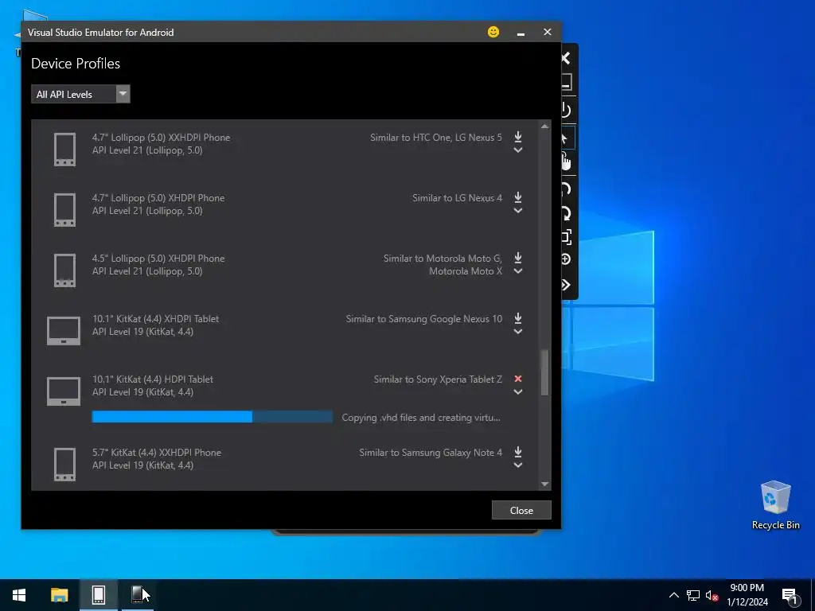
Task: Open the notification center
Action: tap(790, 596)
